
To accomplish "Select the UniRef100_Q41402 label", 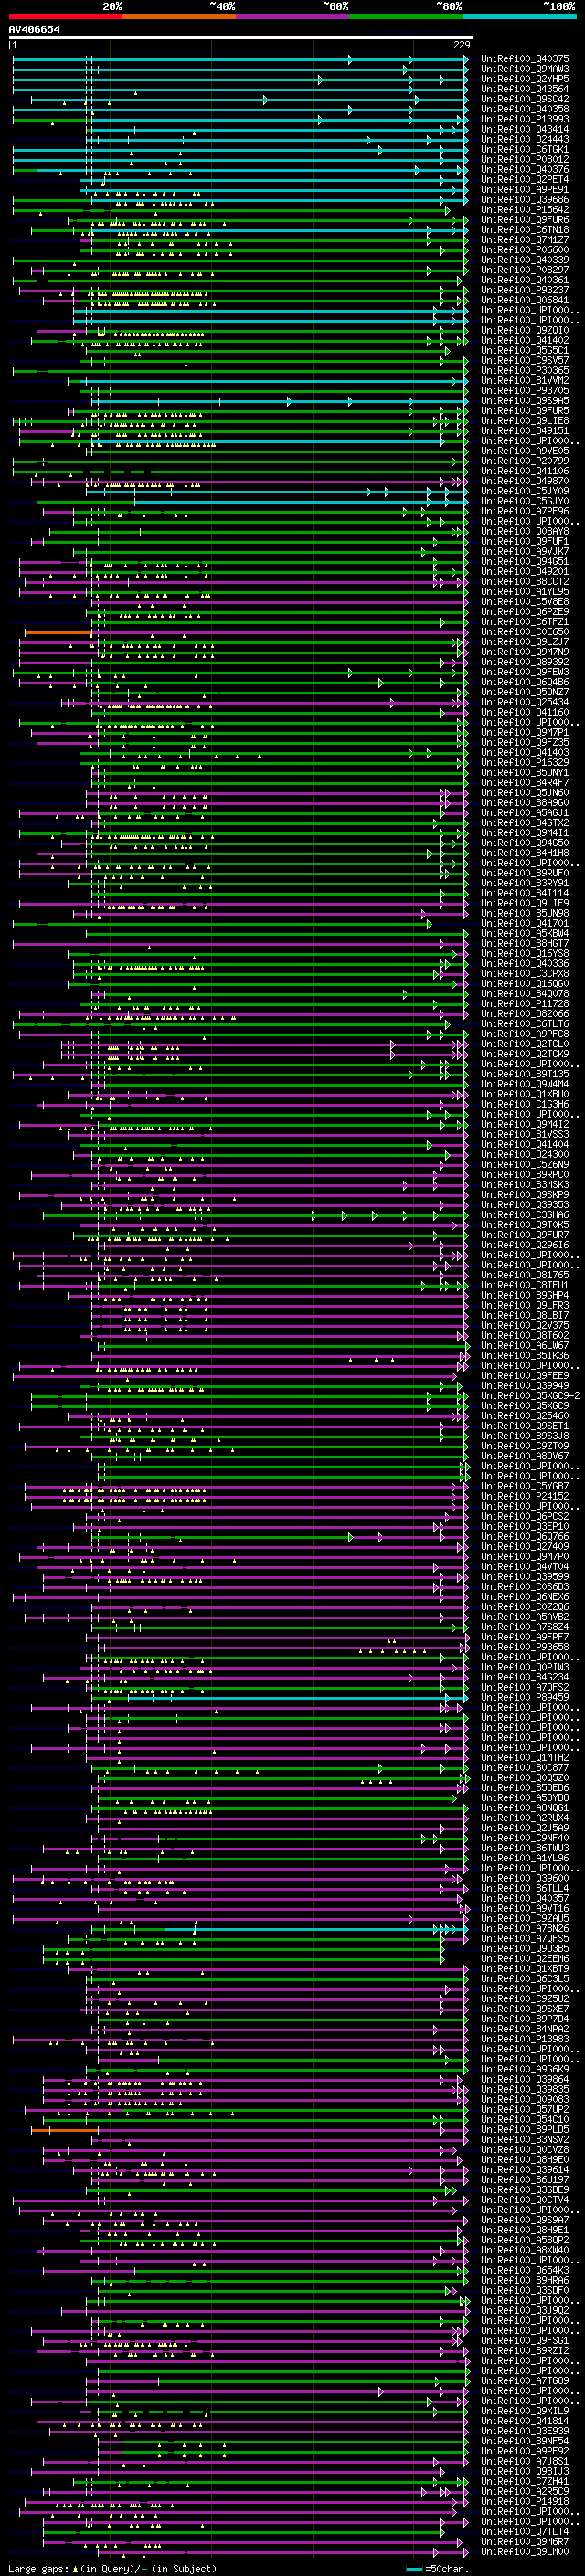I will 524,340.
